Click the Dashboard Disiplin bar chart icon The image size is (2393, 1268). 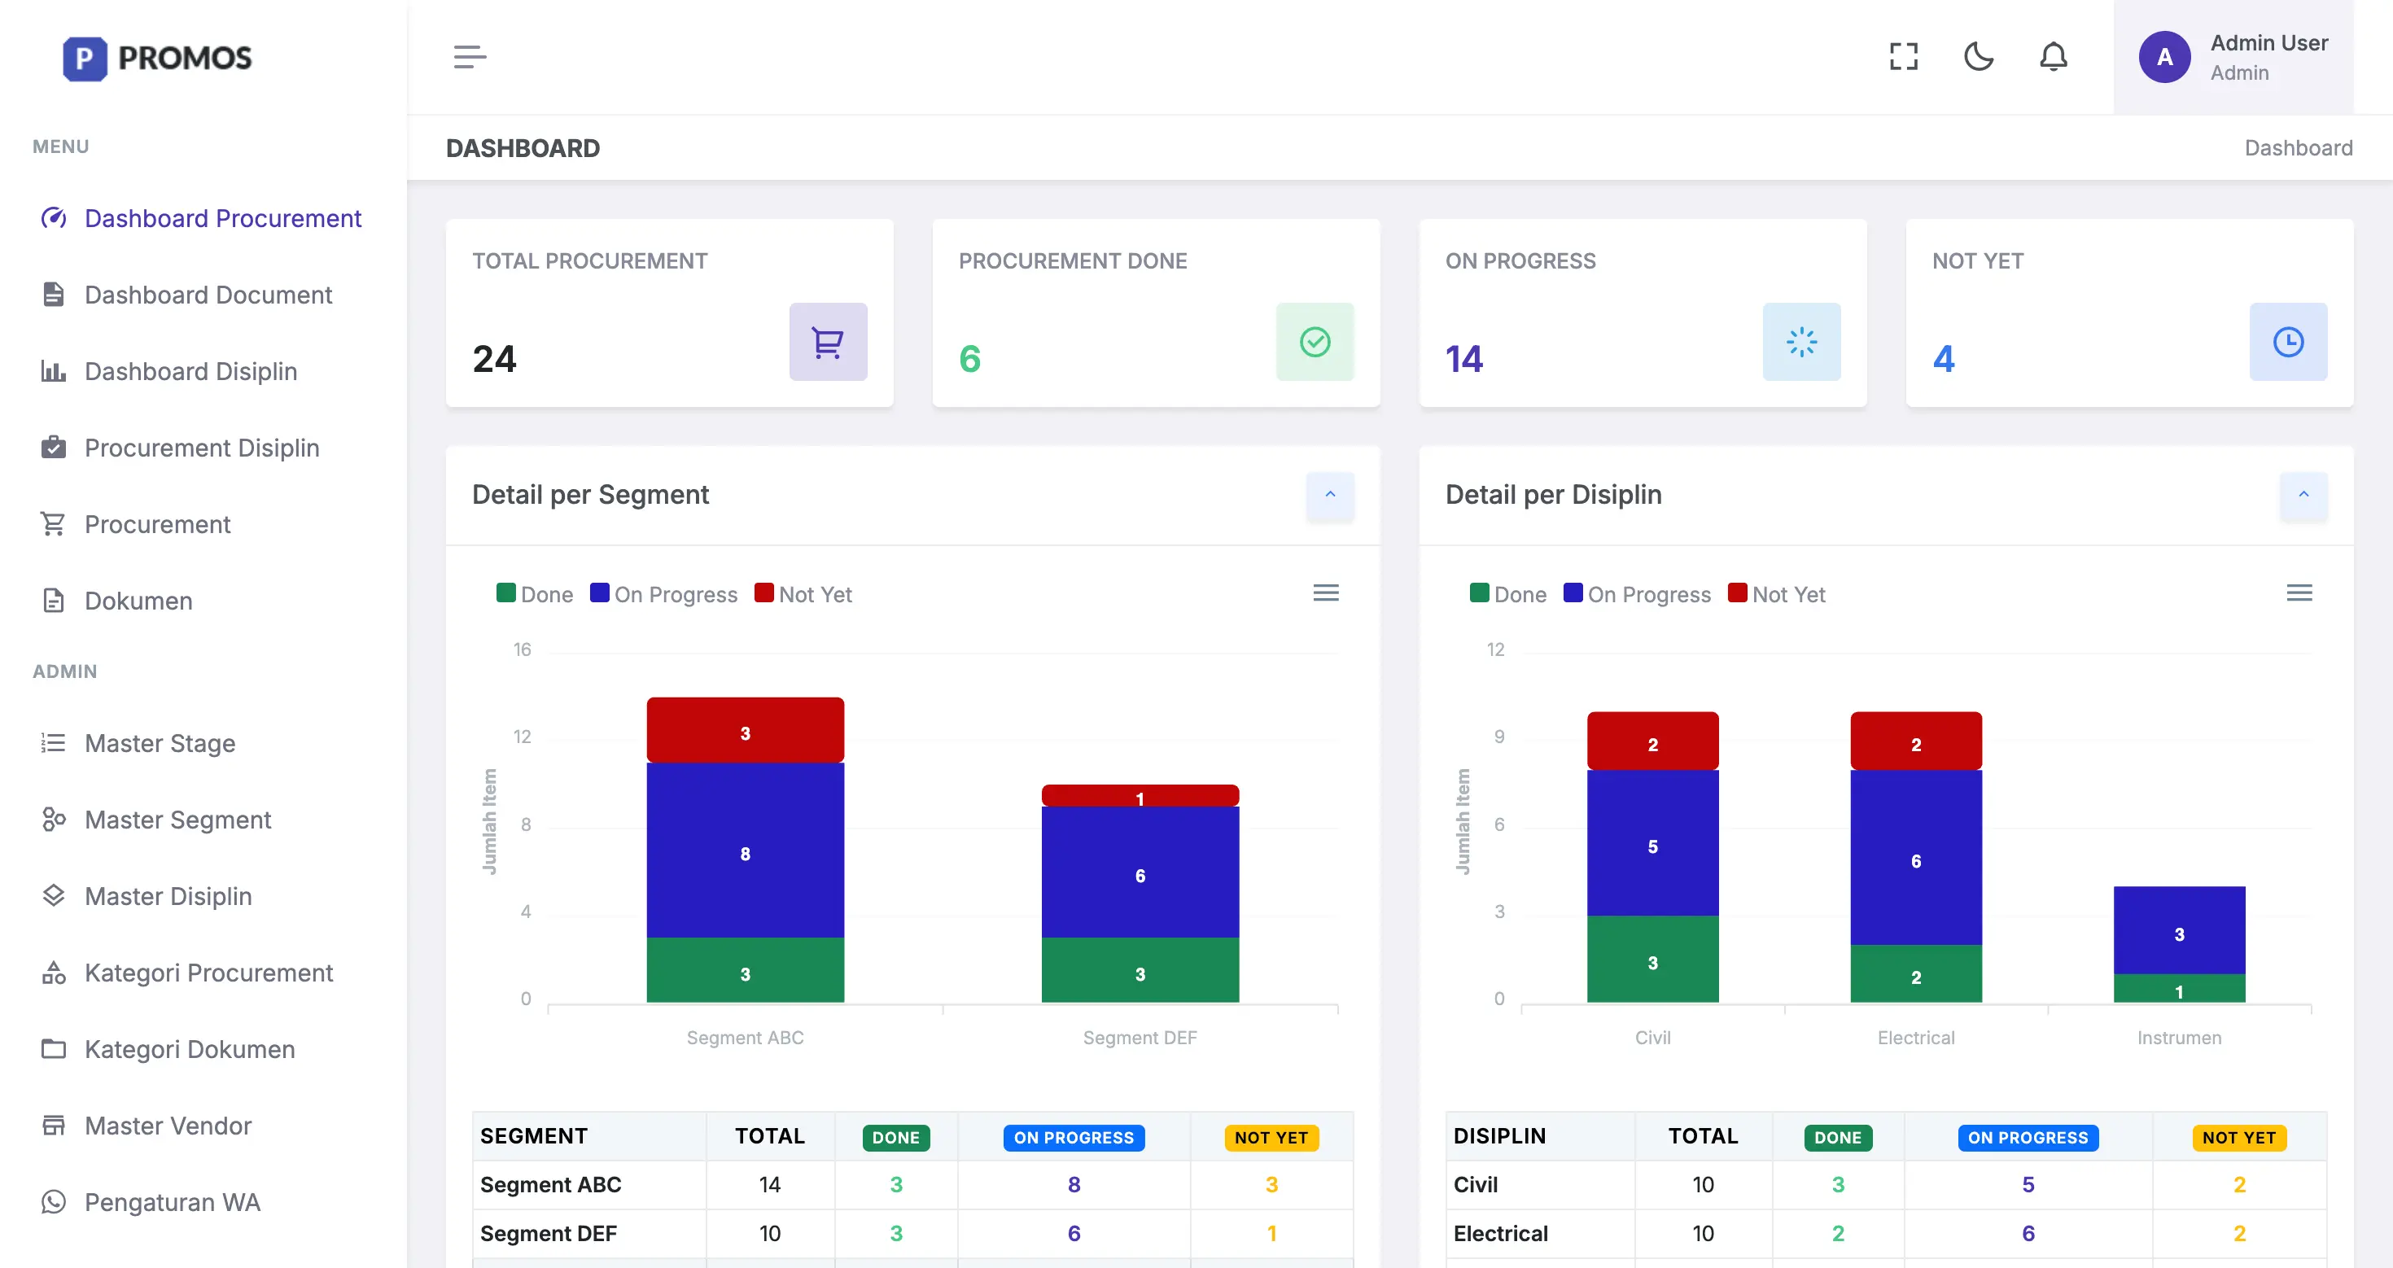pyautogui.click(x=54, y=372)
